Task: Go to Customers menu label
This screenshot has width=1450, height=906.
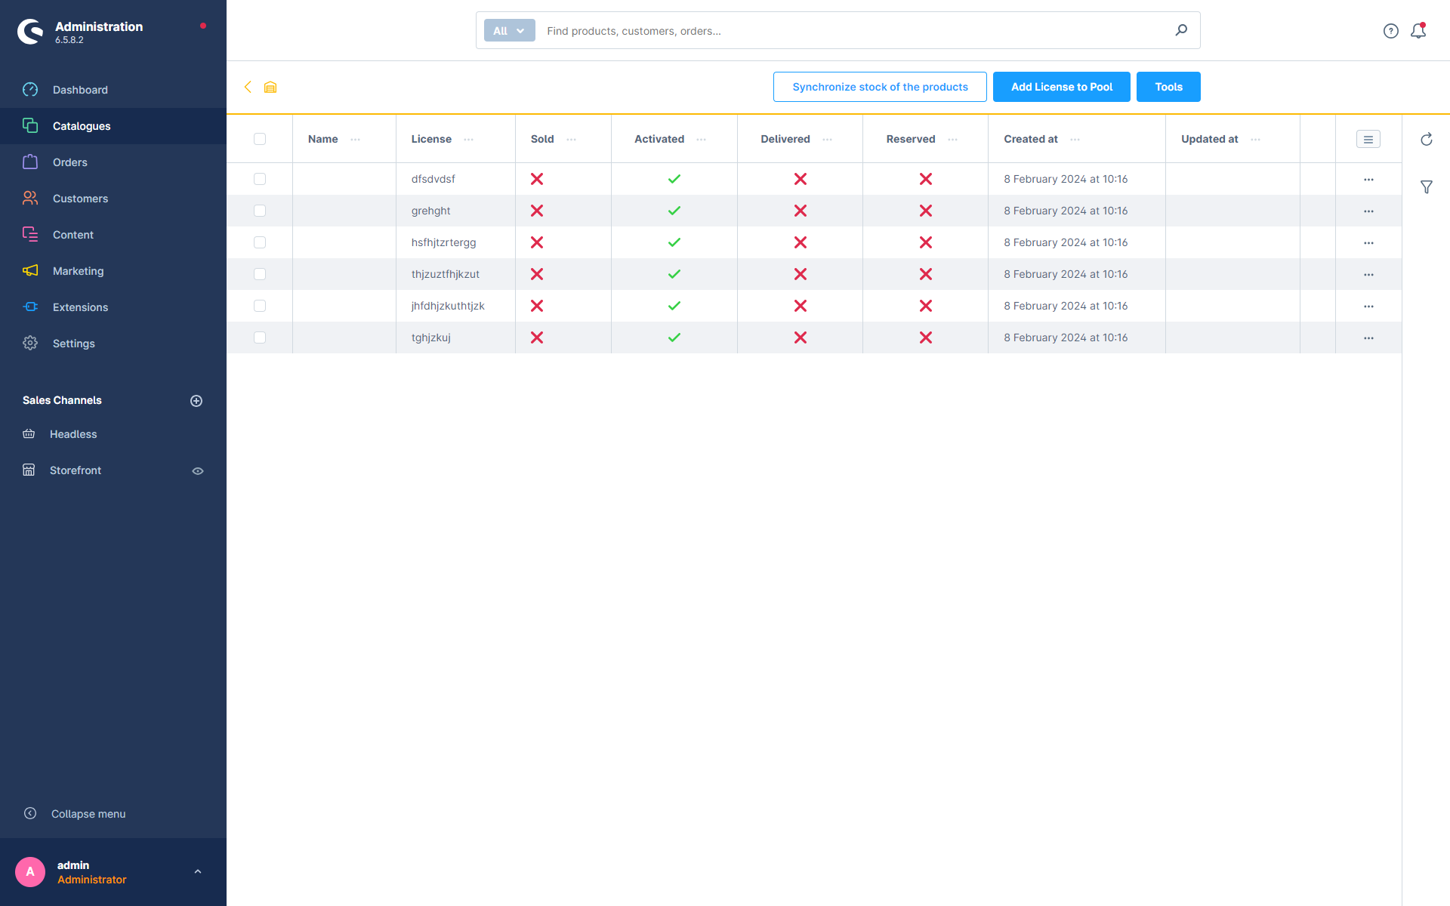Action: (x=80, y=199)
